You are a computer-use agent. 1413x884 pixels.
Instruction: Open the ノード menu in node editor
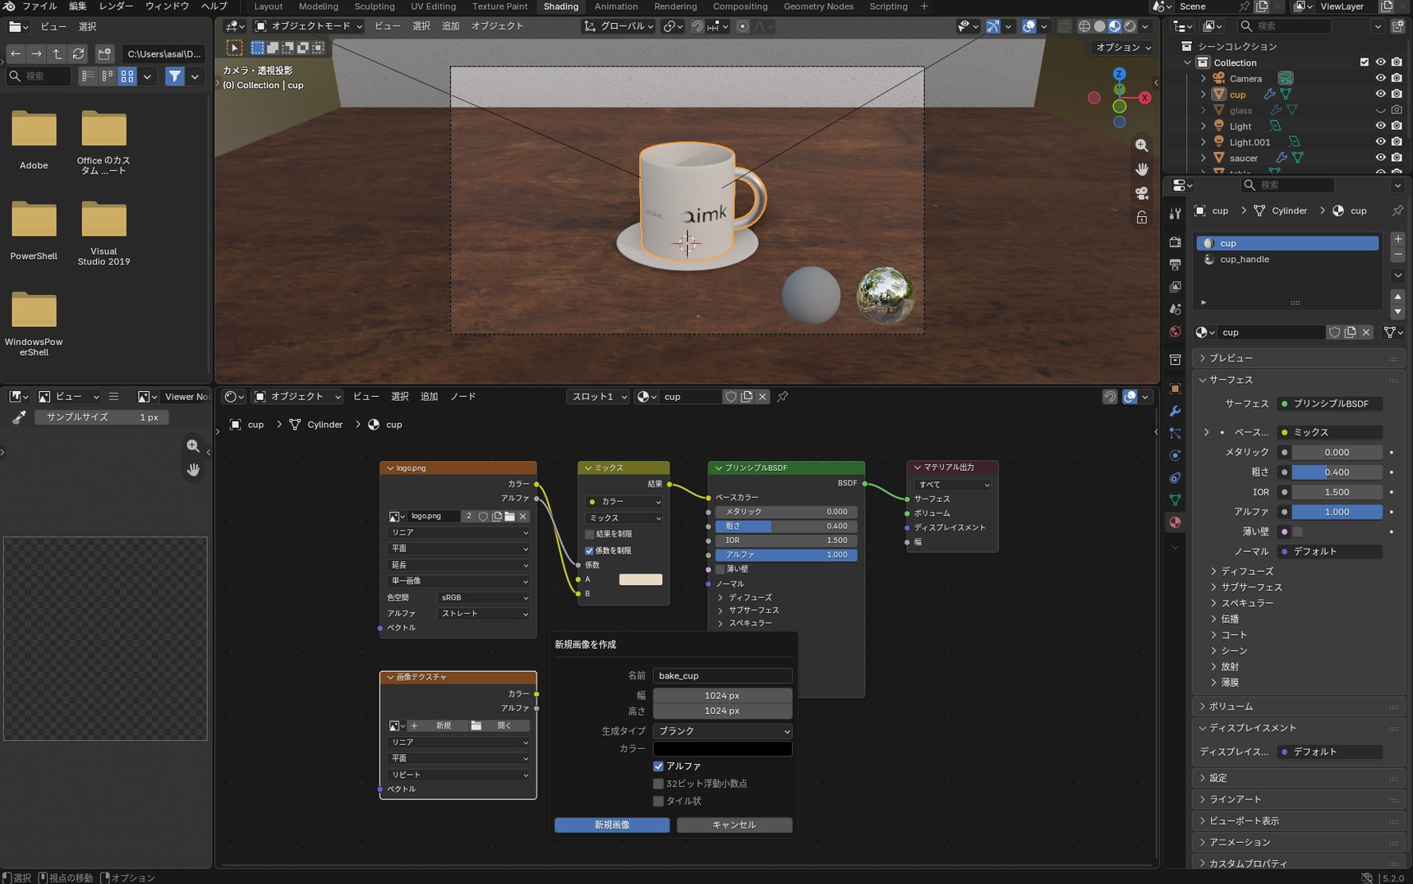tap(463, 397)
